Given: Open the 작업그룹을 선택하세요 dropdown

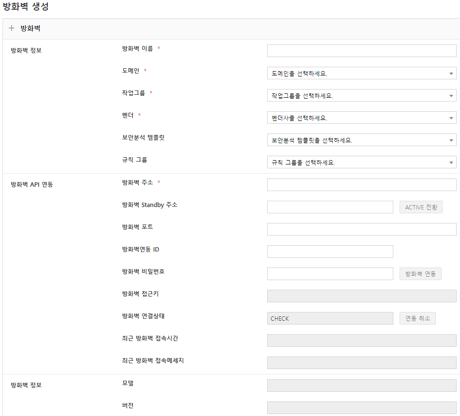Looking at the screenshot, I should 362,95.
